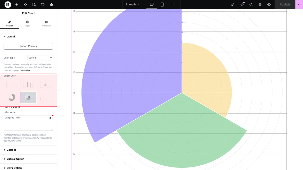Switch to the Content tab
This screenshot has width=303, height=170.
10,24
